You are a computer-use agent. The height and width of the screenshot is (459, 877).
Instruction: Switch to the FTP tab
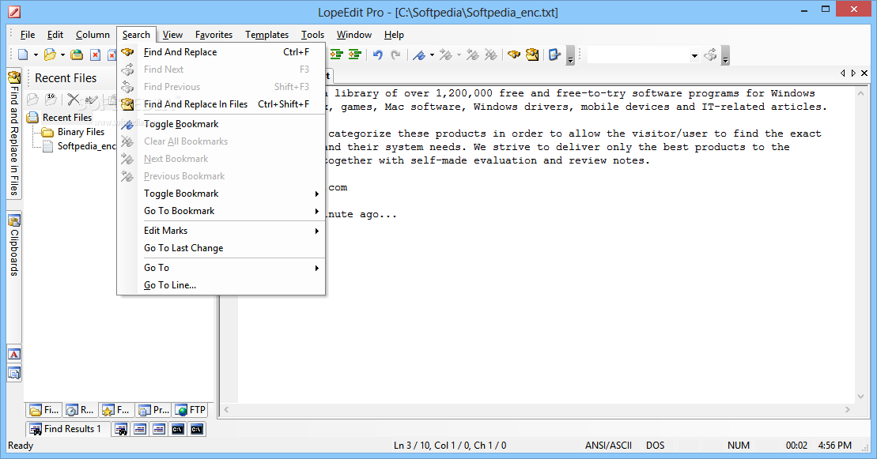pyautogui.click(x=190, y=410)
